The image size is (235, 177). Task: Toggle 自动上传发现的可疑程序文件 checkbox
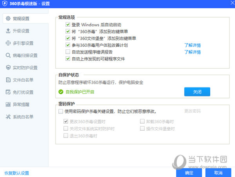click(68, 58)
